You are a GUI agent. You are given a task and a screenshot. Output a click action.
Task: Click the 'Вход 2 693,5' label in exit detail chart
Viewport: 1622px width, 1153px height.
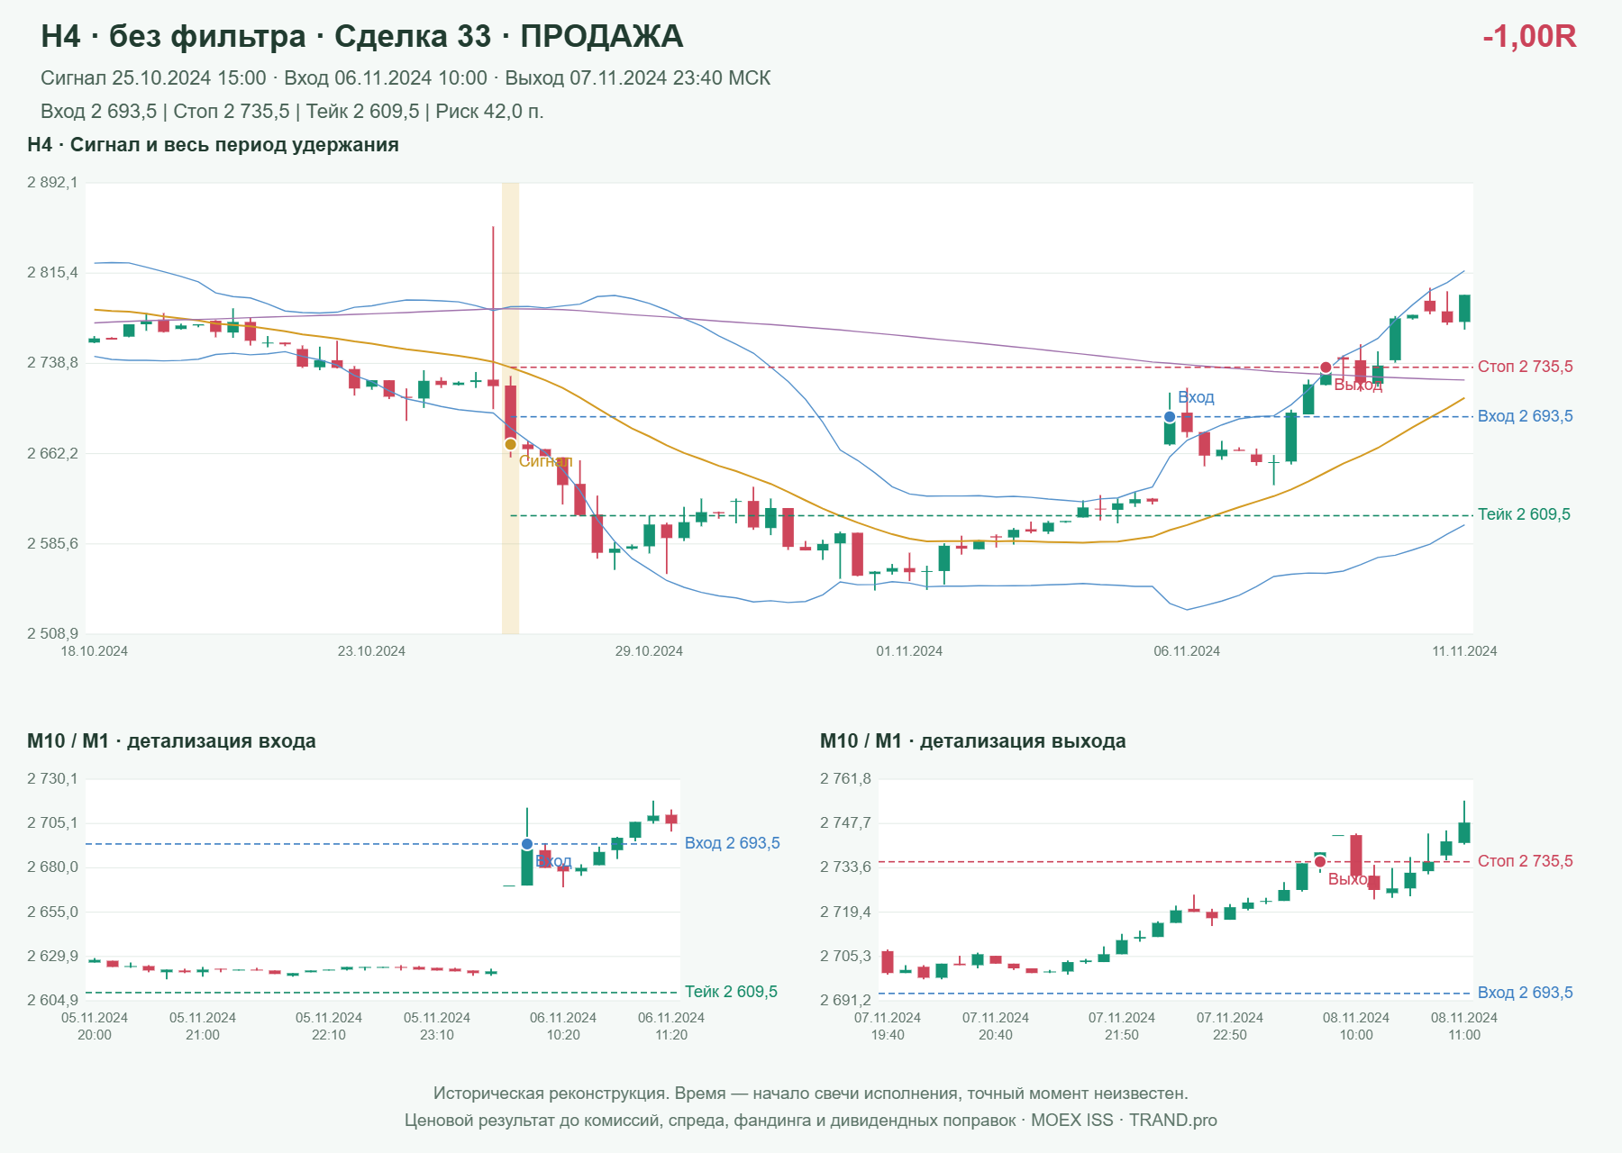pyautogui.click(x=1526, y=993)
